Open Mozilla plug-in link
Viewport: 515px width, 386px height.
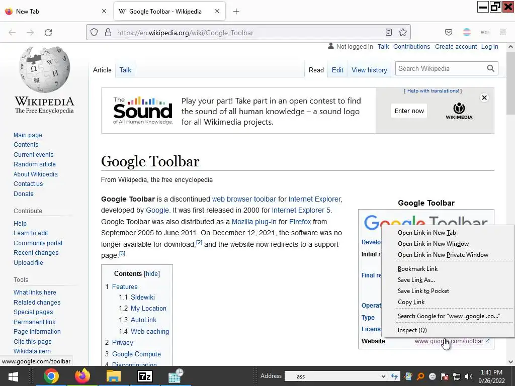[x=254, y=222]
